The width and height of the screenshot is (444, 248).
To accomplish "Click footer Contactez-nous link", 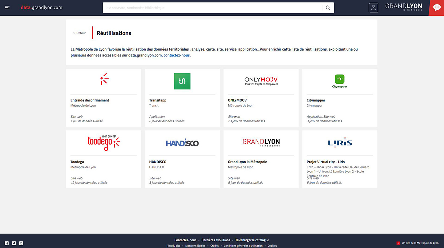I will click(185, 240).
